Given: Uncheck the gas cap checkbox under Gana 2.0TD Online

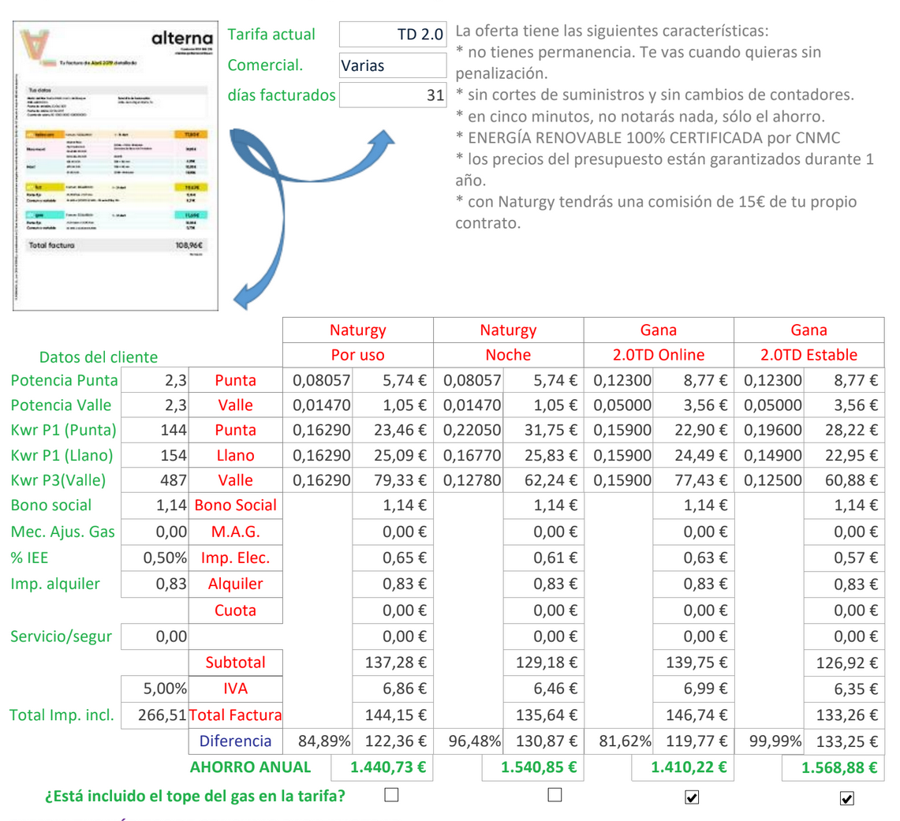Looking at the screenshot, I should pos(692,797).
